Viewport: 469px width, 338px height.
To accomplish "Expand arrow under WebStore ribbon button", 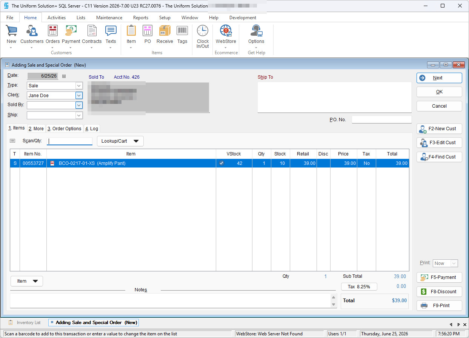I will click(226, 48).
